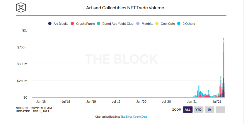The height and width of the screenshot is (124, 244).
Task: Hide Art Blocks series via legend label
Action: pos(61,24)
